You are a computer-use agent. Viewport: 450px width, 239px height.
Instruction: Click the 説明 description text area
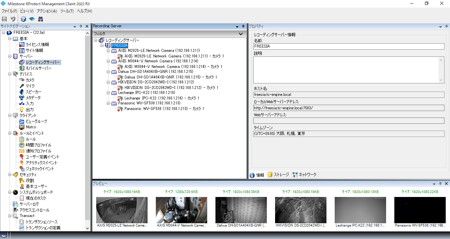[349, 70]
